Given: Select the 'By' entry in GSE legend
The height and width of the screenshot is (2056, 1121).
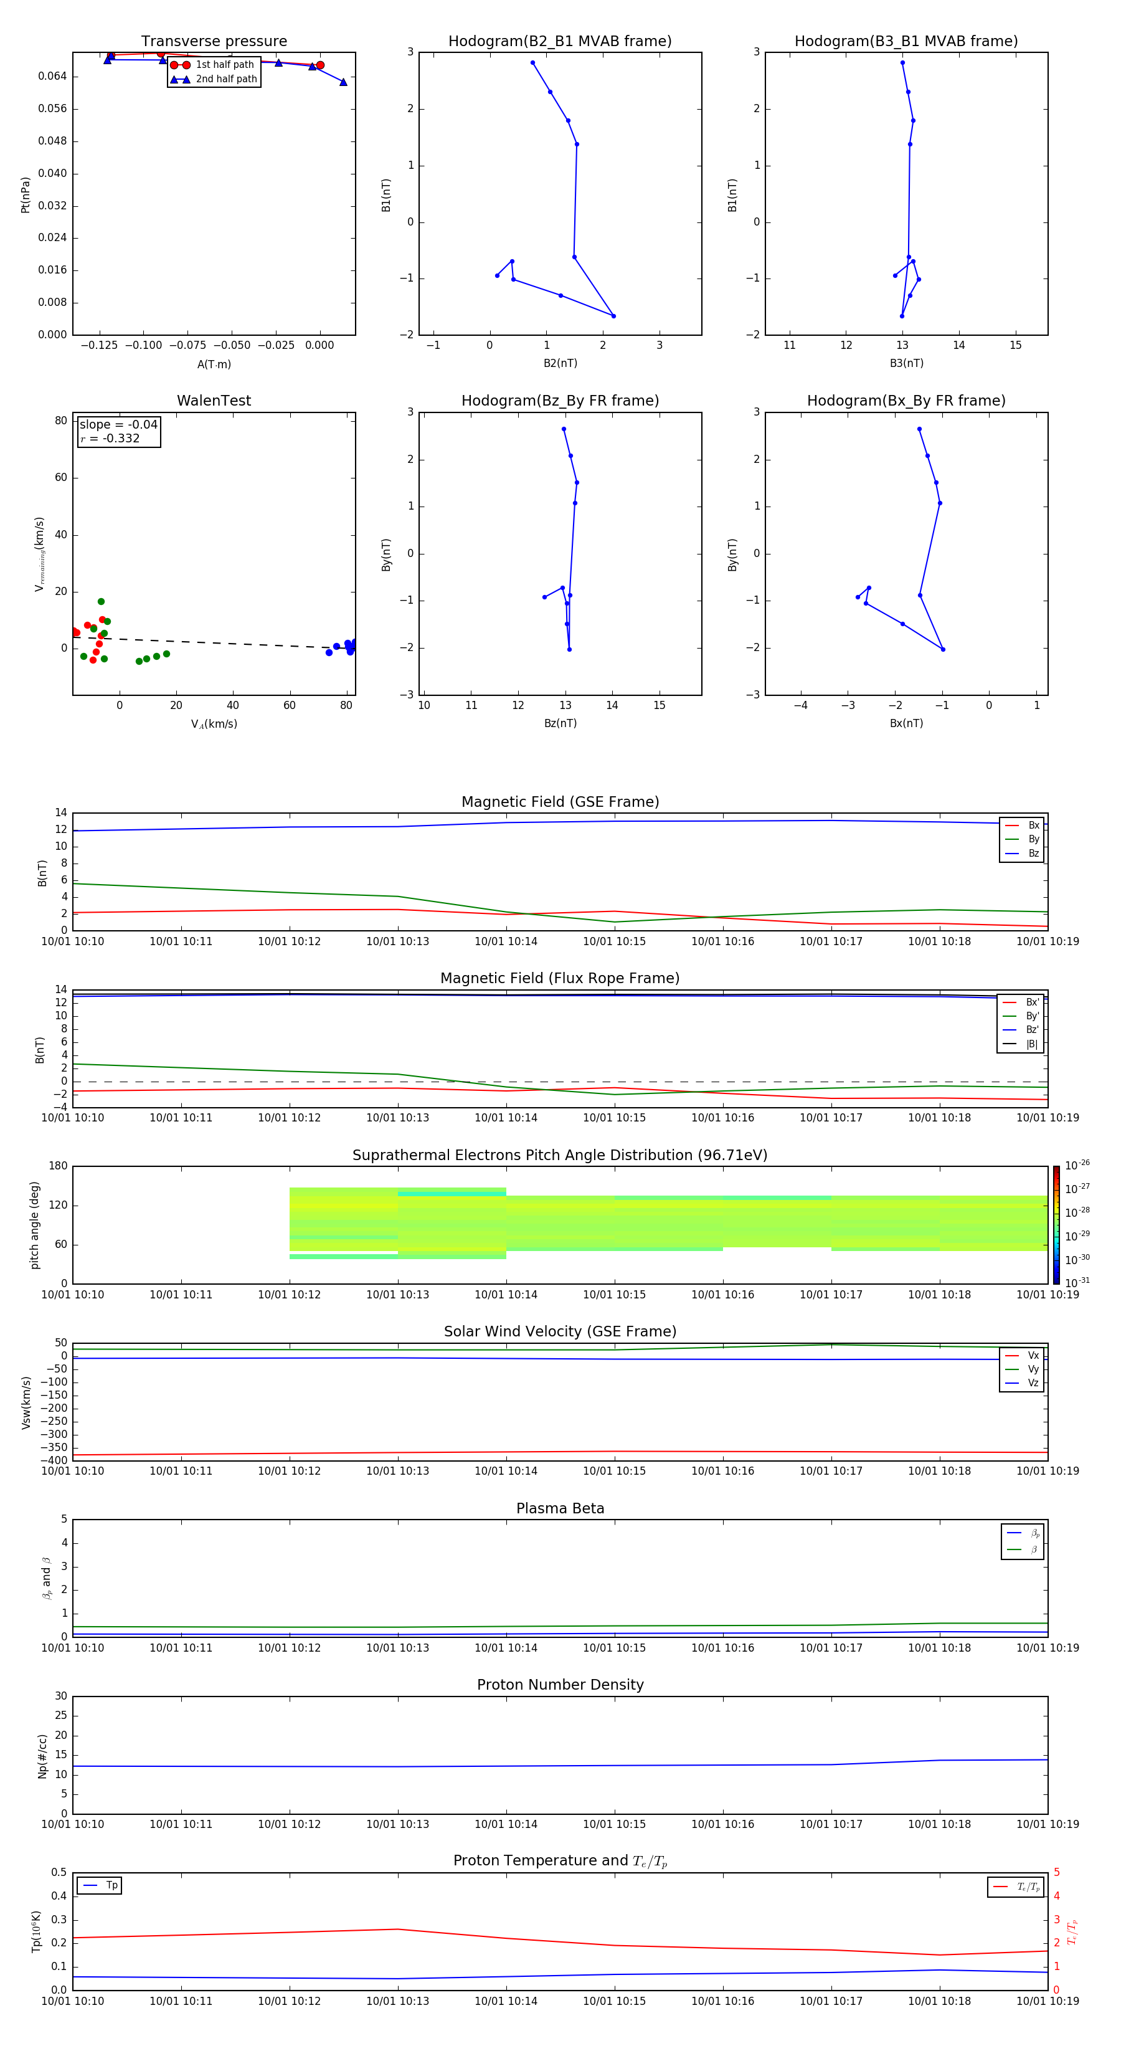Looking at the screenshot, I should (x=1022, y=840).
